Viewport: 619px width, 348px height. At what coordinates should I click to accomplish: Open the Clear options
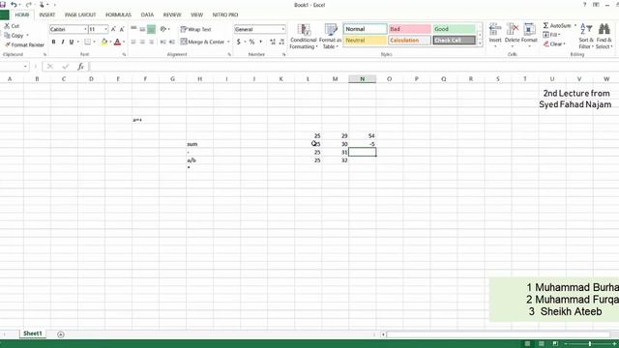click(554, 43)
